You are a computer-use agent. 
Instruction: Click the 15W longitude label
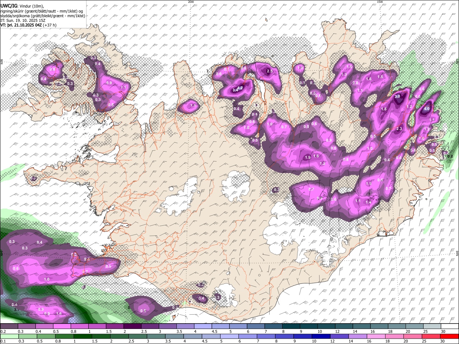(380, 2)
